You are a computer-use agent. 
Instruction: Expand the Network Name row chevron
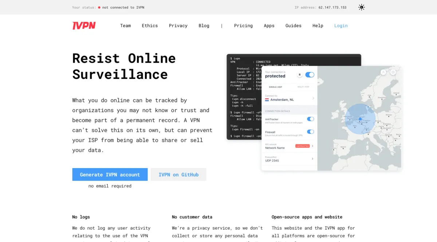click(x=312, y=146)
